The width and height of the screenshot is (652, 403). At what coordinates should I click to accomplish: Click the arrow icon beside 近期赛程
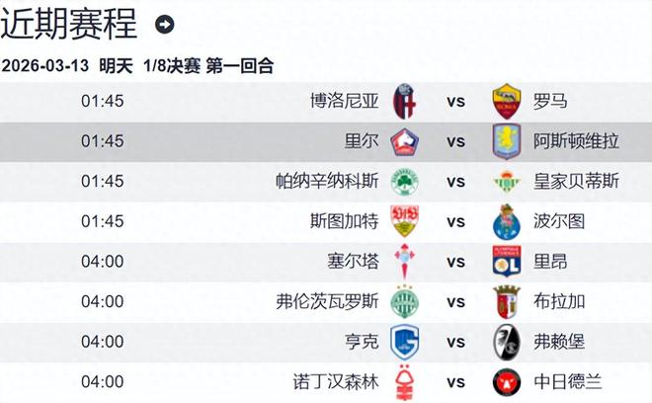point(165,25)
